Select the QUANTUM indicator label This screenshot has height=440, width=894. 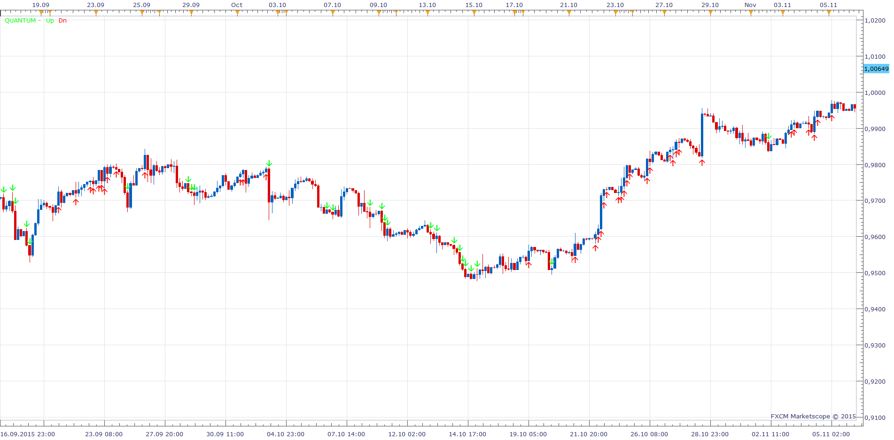(20, 21)
